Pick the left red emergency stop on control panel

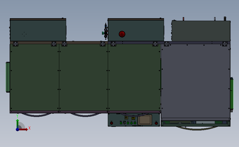pyautogui.click(x=111, y=123)
